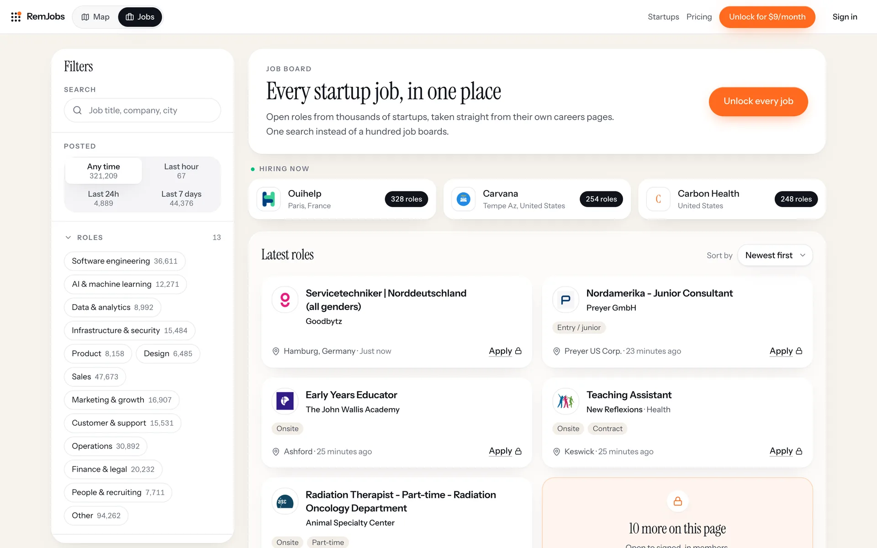Click the Carbon Health company logo
This screenshot has height=548, width=877.
[658, 199]
